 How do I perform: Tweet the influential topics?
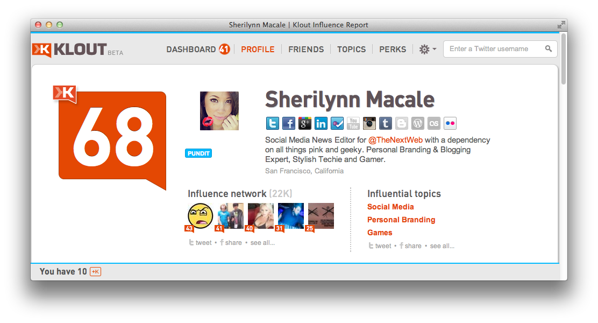tap(380, 246)
